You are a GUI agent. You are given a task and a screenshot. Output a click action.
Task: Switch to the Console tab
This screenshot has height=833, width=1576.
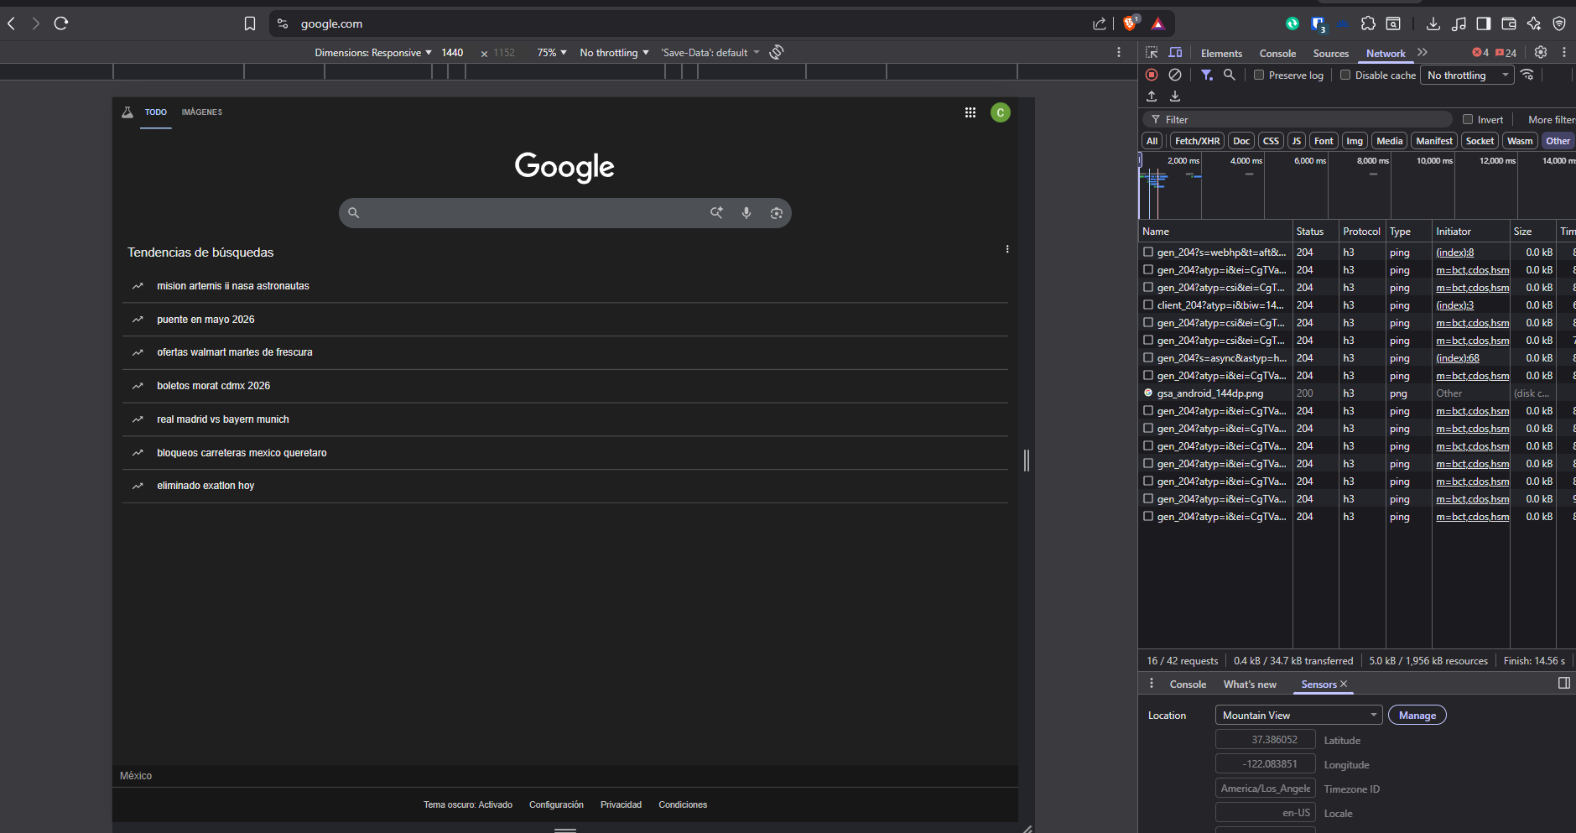(1277, 53)
